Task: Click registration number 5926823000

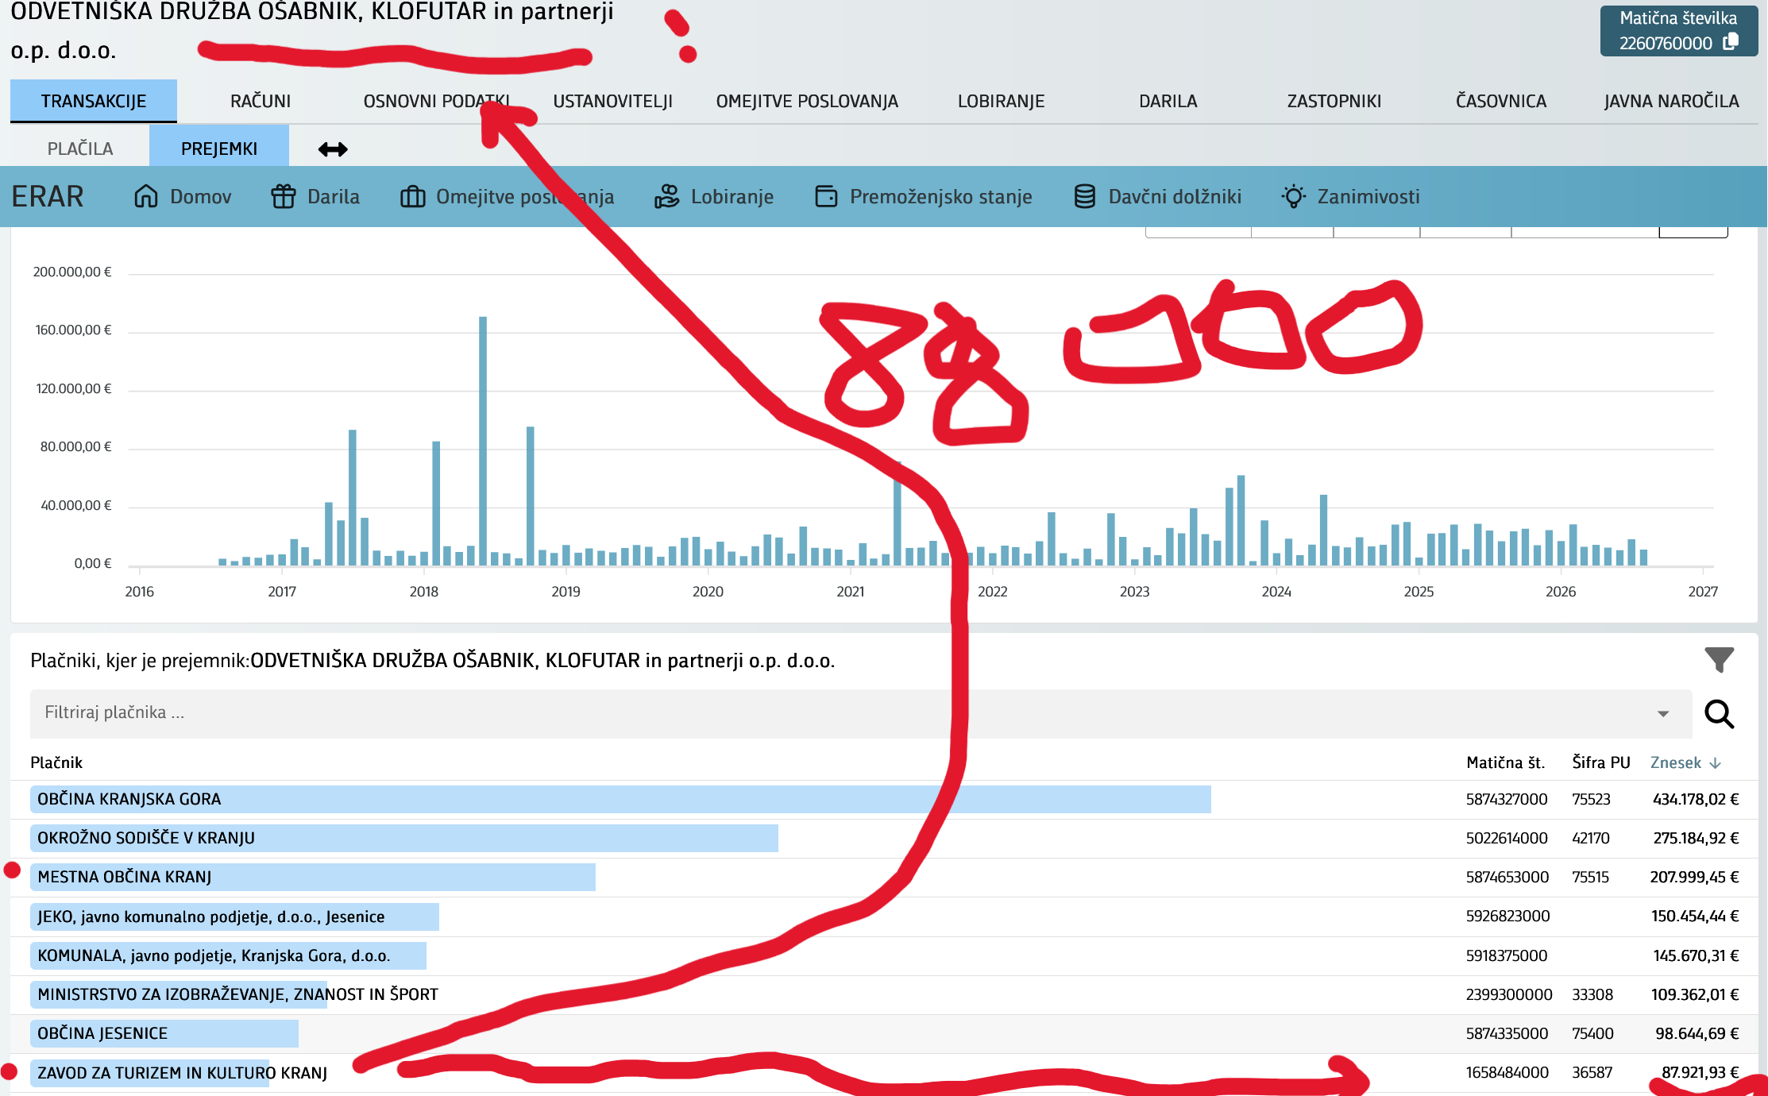Action: (1507, 917)
